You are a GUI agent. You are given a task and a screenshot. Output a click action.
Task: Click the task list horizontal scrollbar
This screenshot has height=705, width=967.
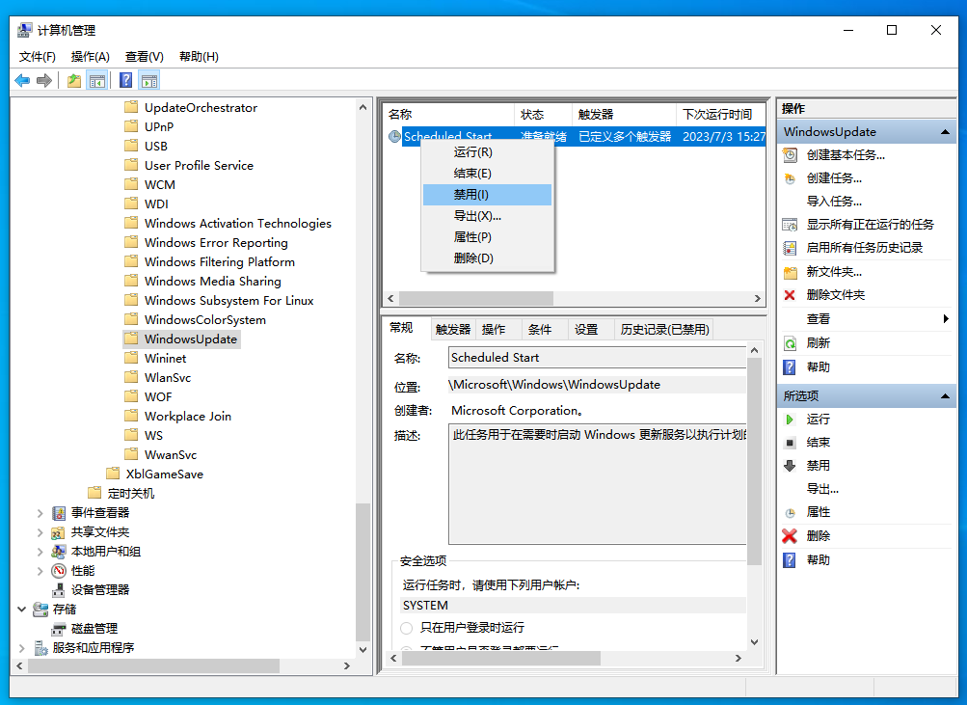click(x=476, y=299)
